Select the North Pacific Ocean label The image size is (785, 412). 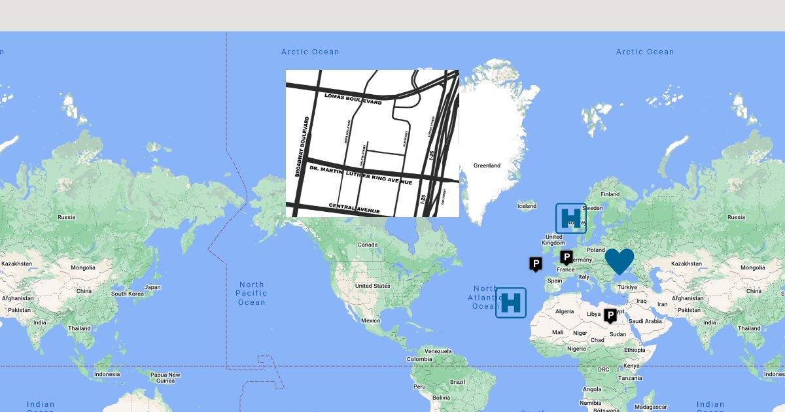pos(252,293)
